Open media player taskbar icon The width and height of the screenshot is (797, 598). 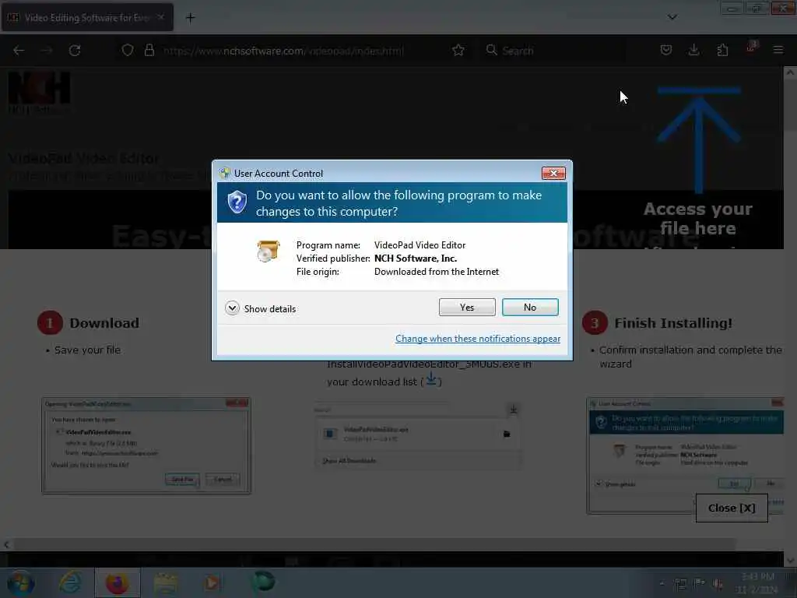212,583
